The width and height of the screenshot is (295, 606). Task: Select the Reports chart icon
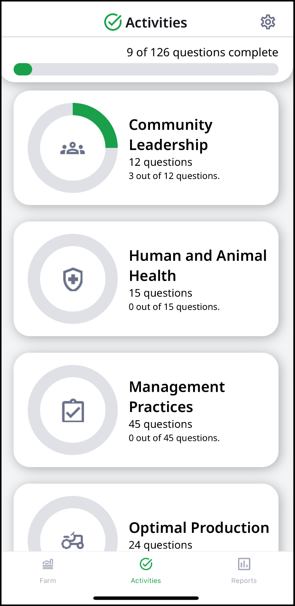click(x=244, y=564)
